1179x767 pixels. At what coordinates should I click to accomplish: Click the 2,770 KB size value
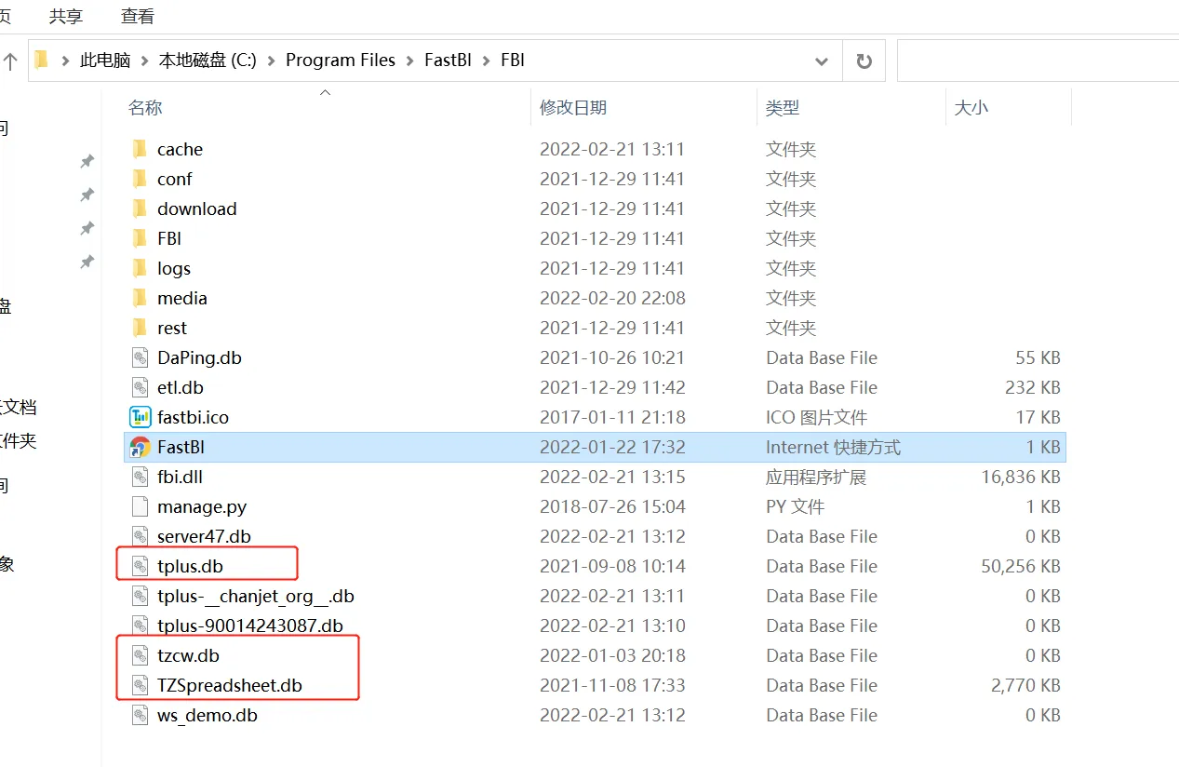1026,685
